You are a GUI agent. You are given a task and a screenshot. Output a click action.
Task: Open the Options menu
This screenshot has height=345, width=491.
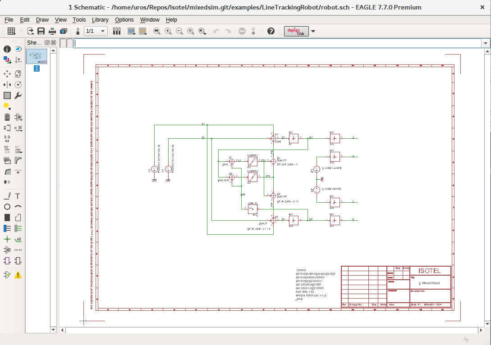(x=124, y=20)
